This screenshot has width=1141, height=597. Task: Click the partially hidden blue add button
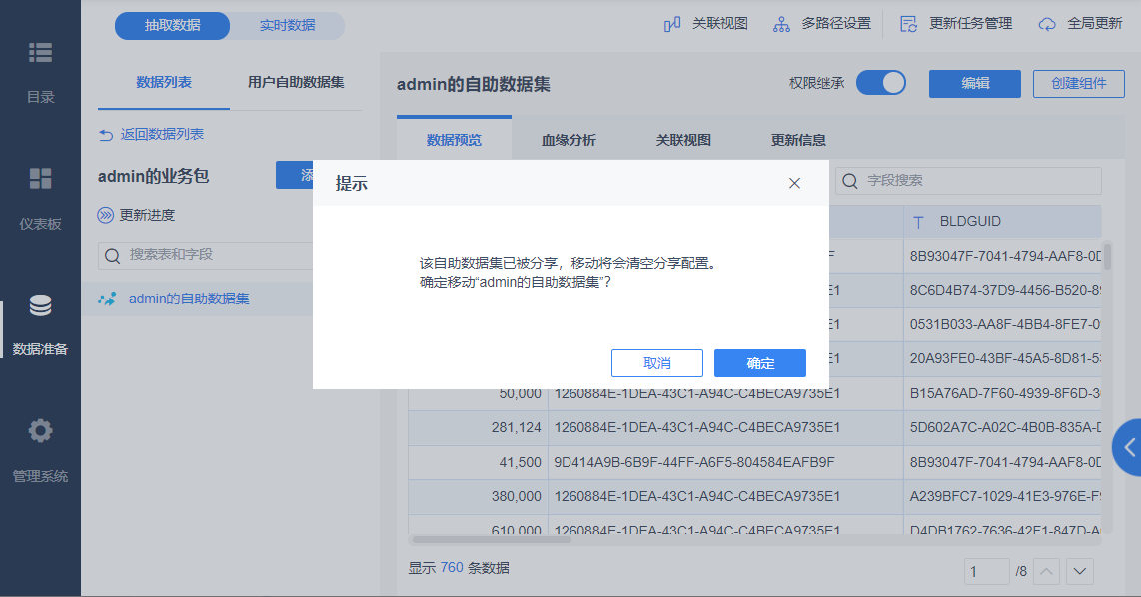pyautogui.click(x=294, y=176)
